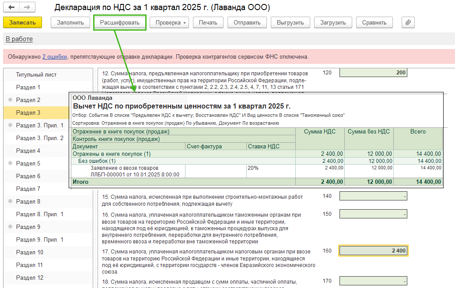Select Раздел 1 in sections list

point(28,87)
